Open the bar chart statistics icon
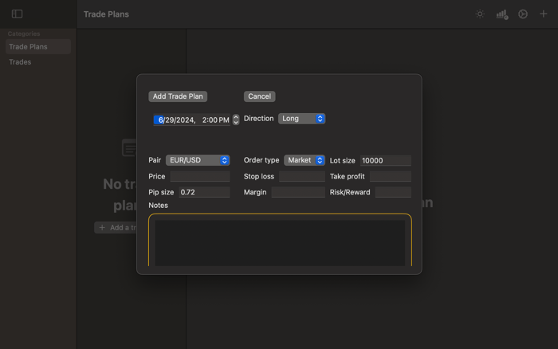 coord(501,14)
